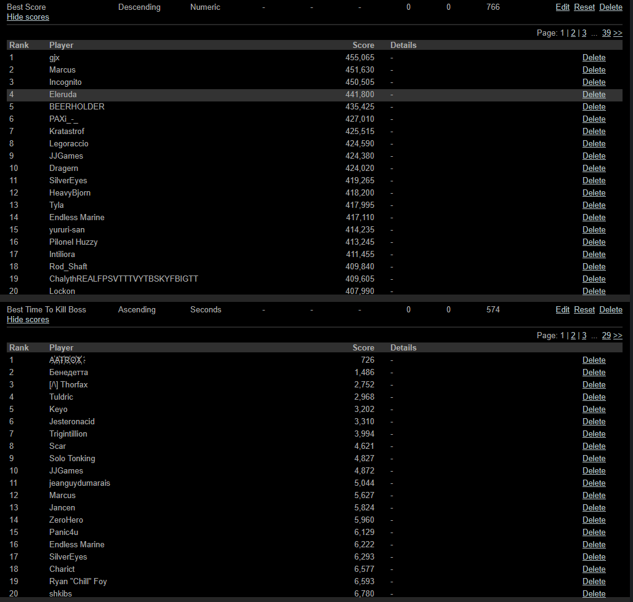Click next page arrows for Best Score
The width and height of the screenshot is (633, 602).
point(618,33)
